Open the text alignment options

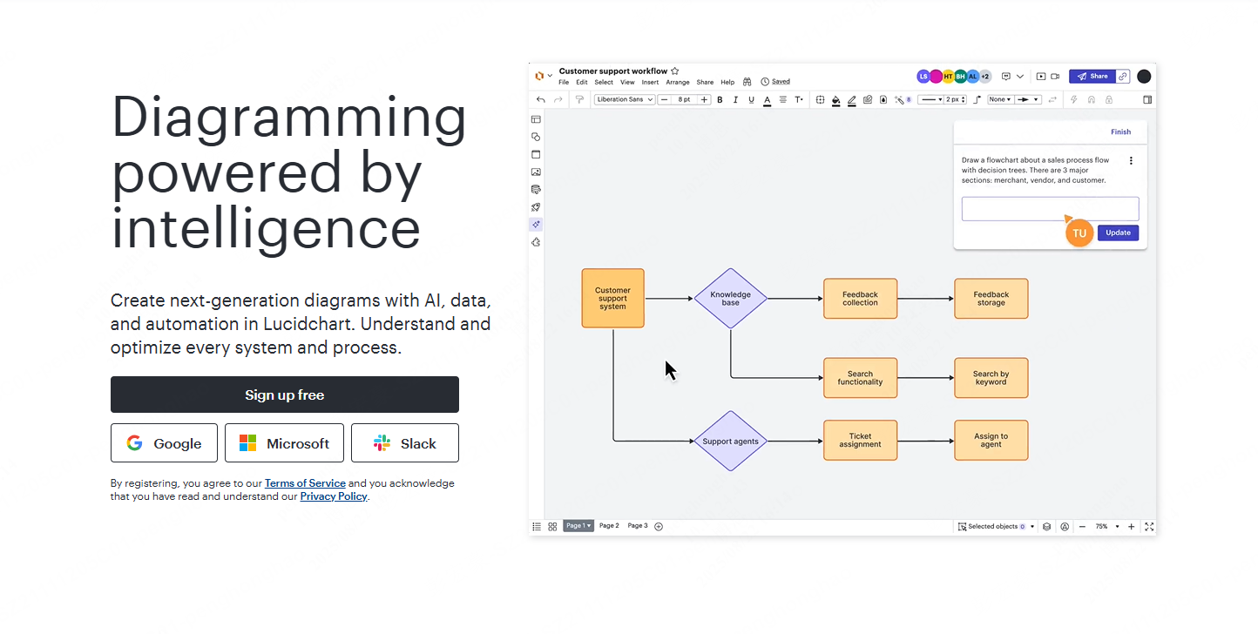(783, 100)
